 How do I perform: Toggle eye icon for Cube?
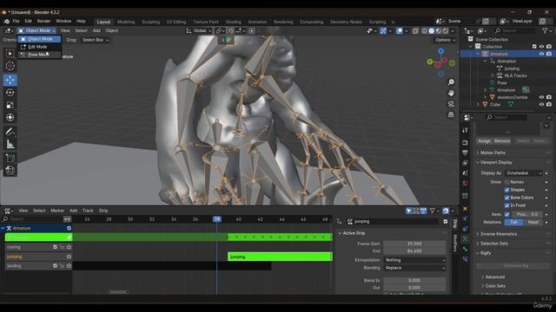541,105
